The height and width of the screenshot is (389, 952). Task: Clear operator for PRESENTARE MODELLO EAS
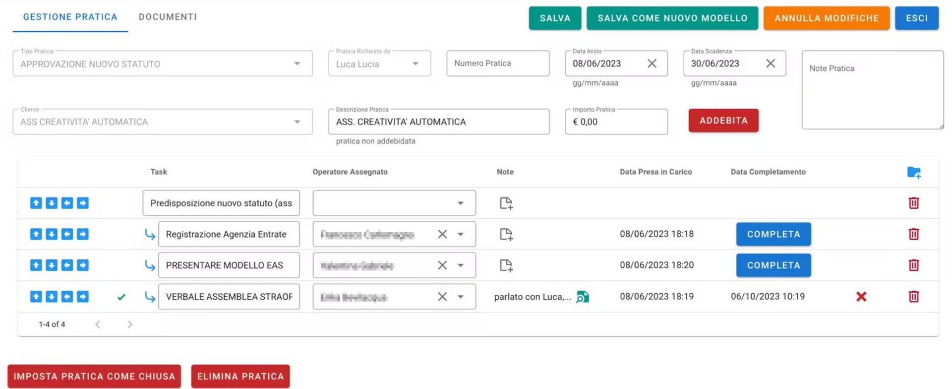click(x=442, y=265)
